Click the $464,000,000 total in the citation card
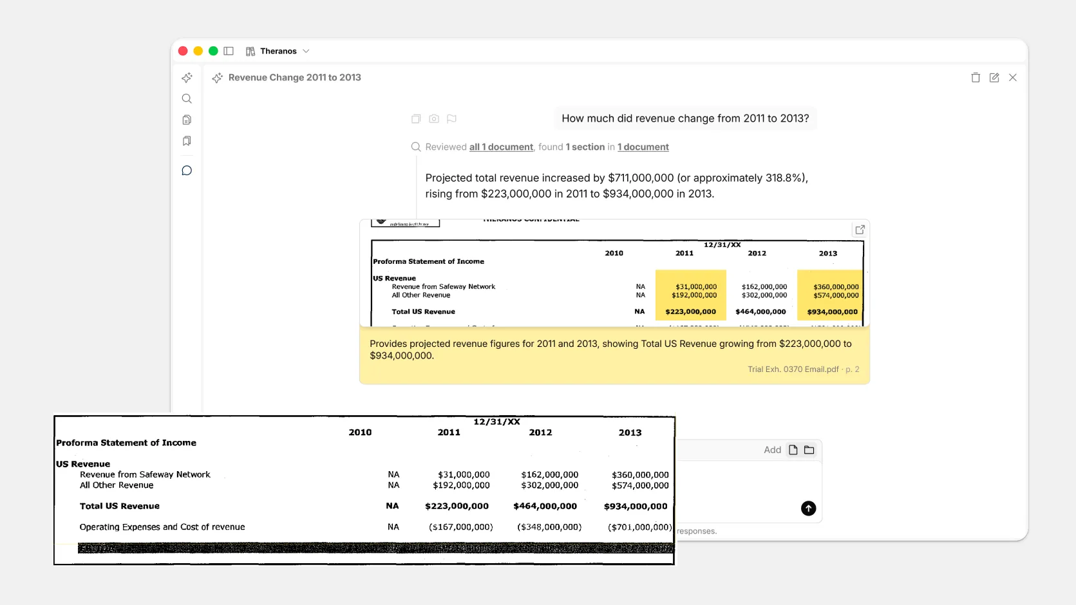This screenshot has height=605, width=1076. [x=761, y=312]
